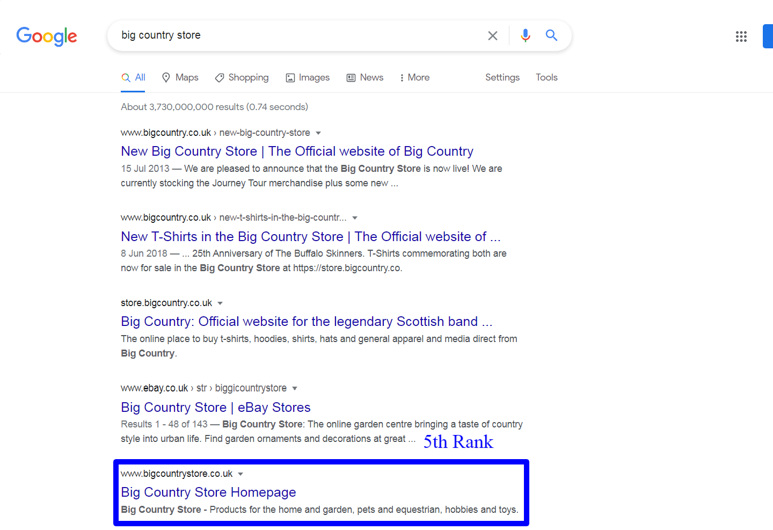Switch to the News tab
Image resolution: width=773 pixels, height=530 pixels.
(x=365, y=77)
